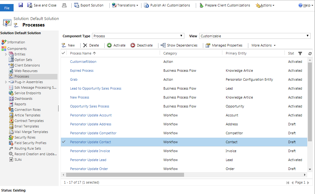Refresh the process list grid
This screenshot has width=315, height=194.
click(310, 54)
